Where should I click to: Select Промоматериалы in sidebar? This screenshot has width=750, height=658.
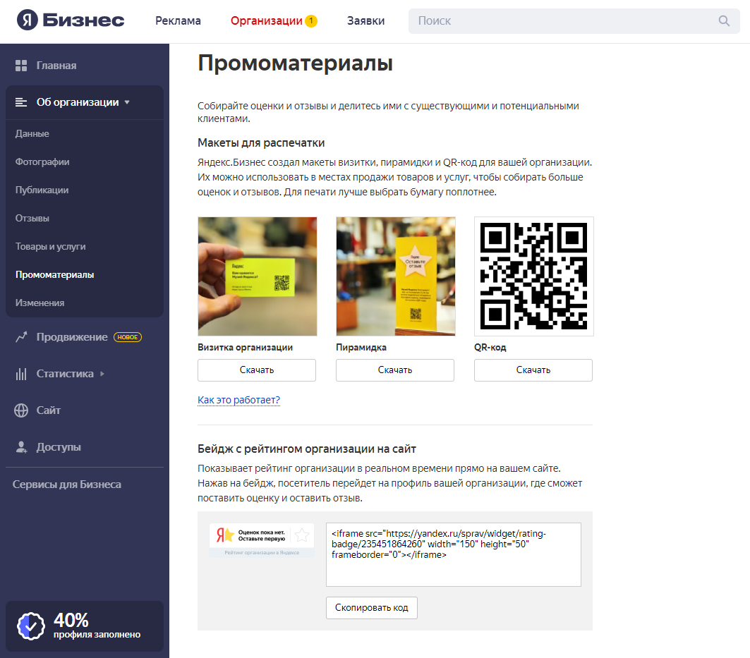[x=54, y=275]
